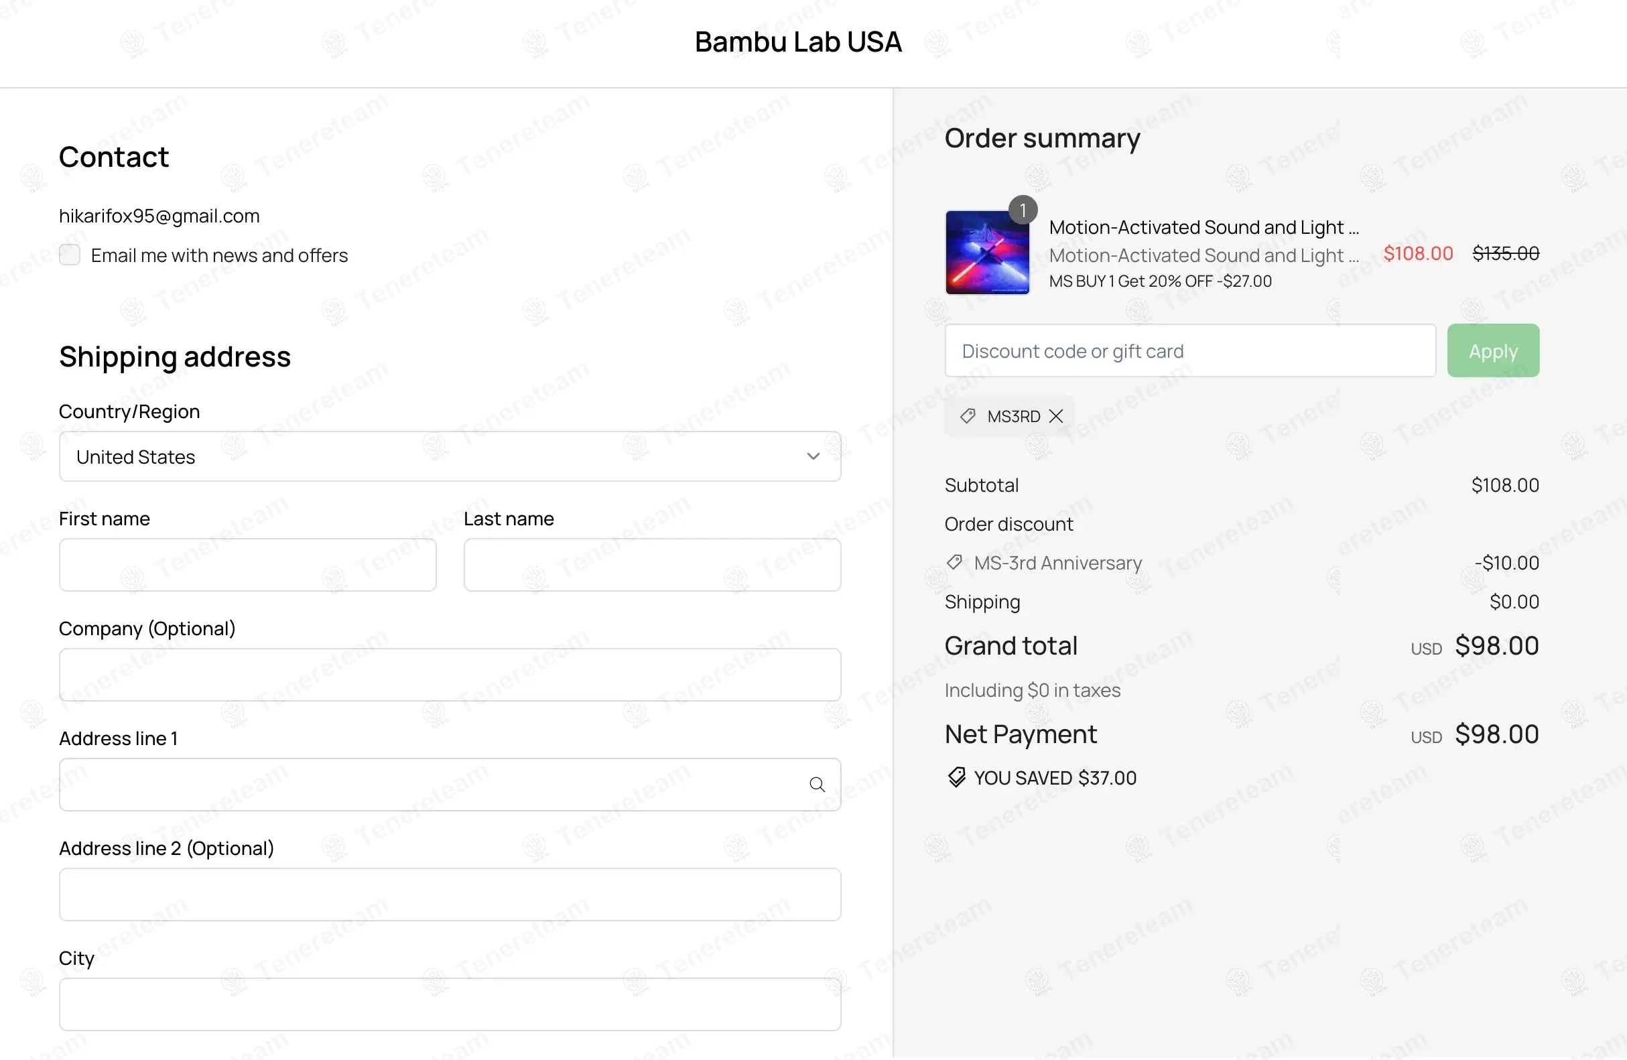
Task: Click the address search magnifier icon
Action: (x=817, y=785)
